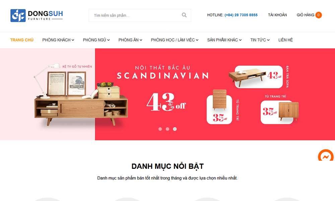Click the DongSuh Furniture logo
335x201 pixels.
click(x=37, y=15)
